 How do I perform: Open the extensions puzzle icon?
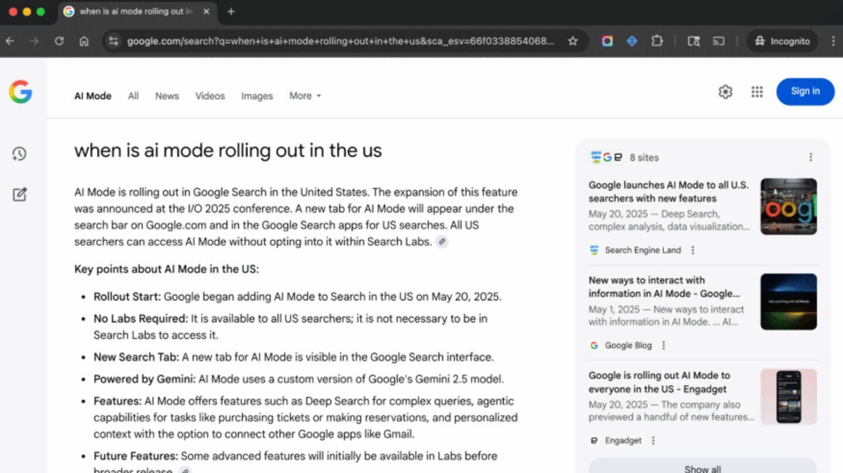[657, 41]
